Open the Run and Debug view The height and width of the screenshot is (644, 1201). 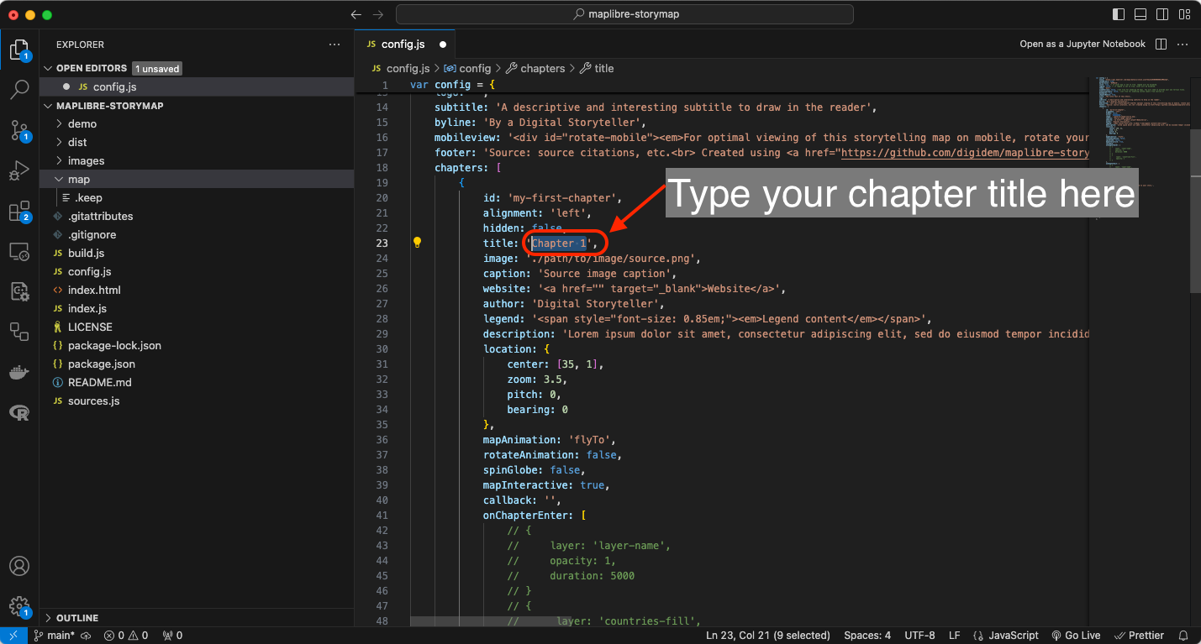click(x=19, y=170)
